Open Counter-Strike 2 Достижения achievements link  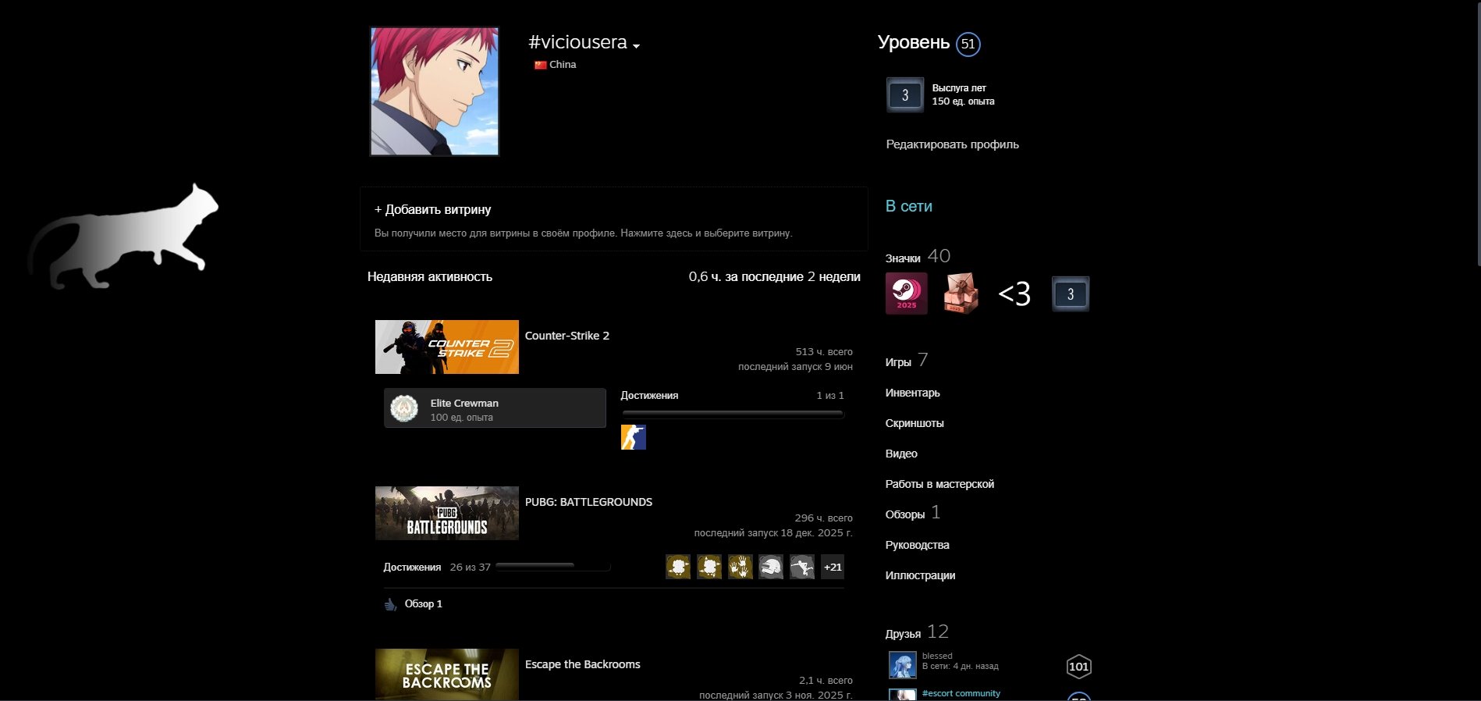point(649,396)
